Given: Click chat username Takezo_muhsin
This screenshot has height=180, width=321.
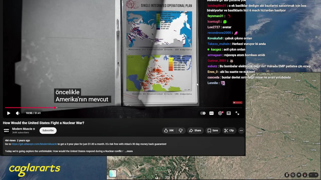Looking at the screenshot, I should [x=218, y=44].
